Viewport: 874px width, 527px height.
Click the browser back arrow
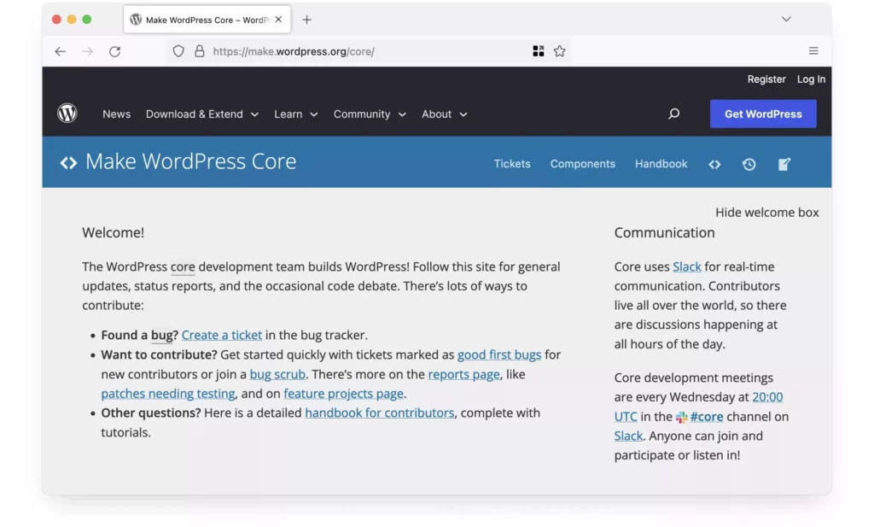click(x=61, y=51)
